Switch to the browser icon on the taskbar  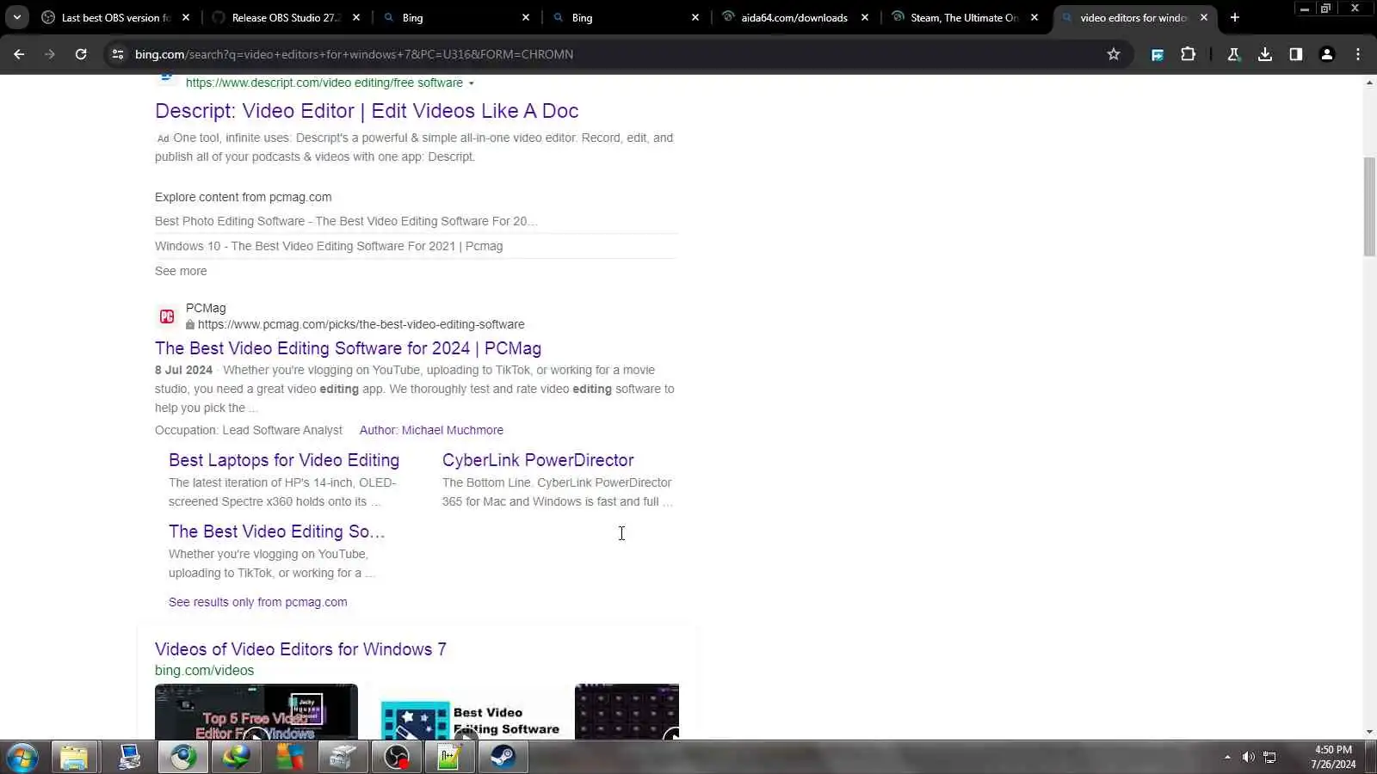182,758
